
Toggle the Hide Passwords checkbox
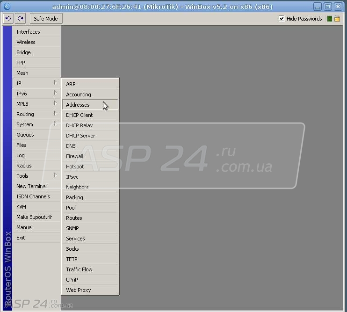click(x=282, y=19)
